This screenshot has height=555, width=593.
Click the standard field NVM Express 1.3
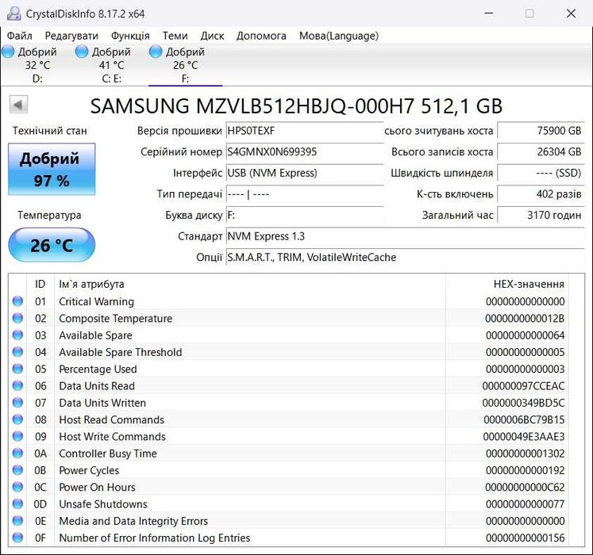[406, 236]
